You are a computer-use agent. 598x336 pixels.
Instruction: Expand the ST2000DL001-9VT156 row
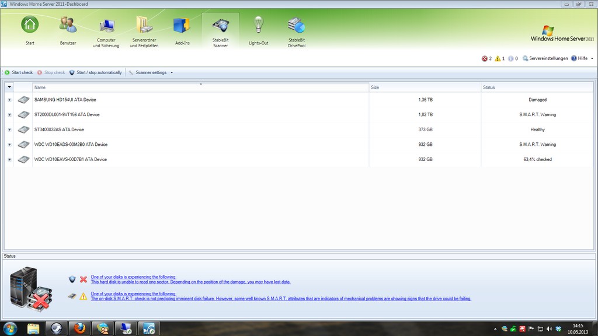(x=9, y=115)
